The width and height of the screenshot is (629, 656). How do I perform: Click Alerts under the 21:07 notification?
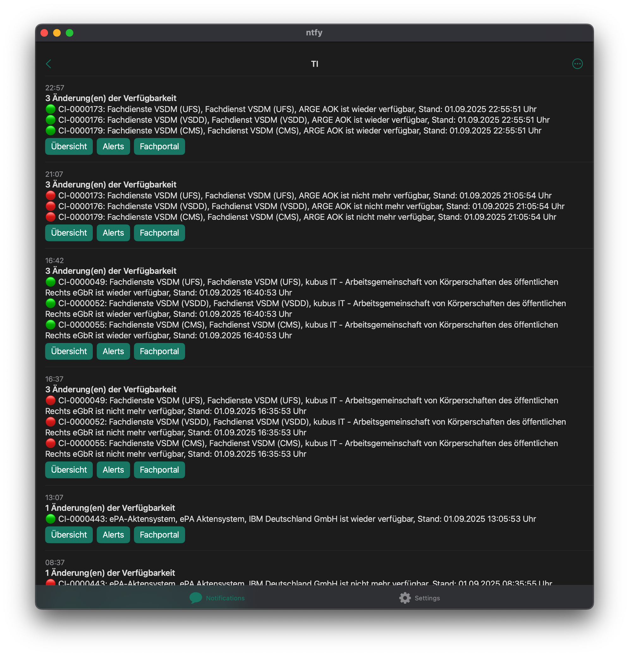(x=113, y=233)
